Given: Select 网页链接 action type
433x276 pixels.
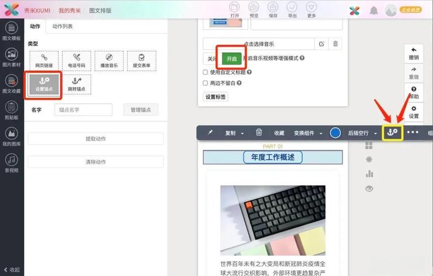Looking at the screenshot, I should (x=44, y=61).
